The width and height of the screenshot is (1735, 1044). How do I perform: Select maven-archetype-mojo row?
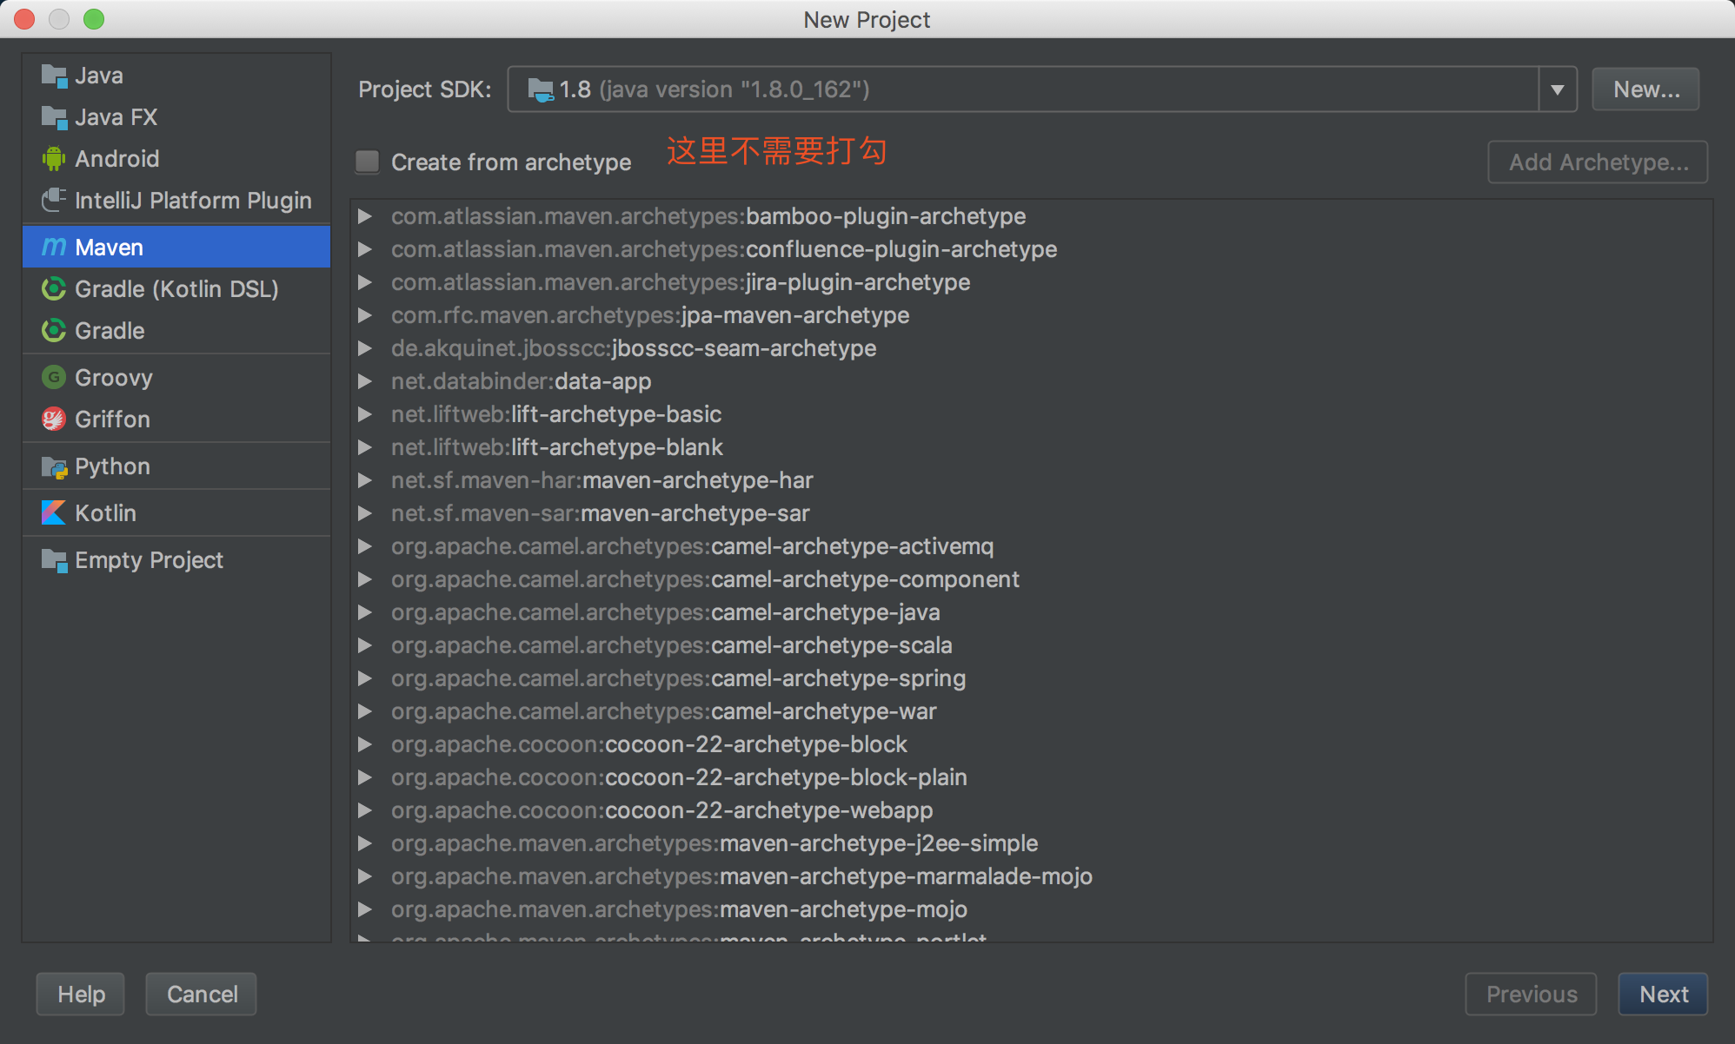1032,909
